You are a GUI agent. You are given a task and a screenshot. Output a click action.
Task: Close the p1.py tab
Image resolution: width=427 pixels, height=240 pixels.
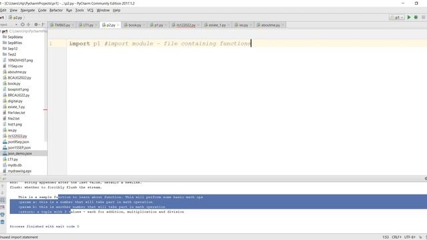click(166, 25)
